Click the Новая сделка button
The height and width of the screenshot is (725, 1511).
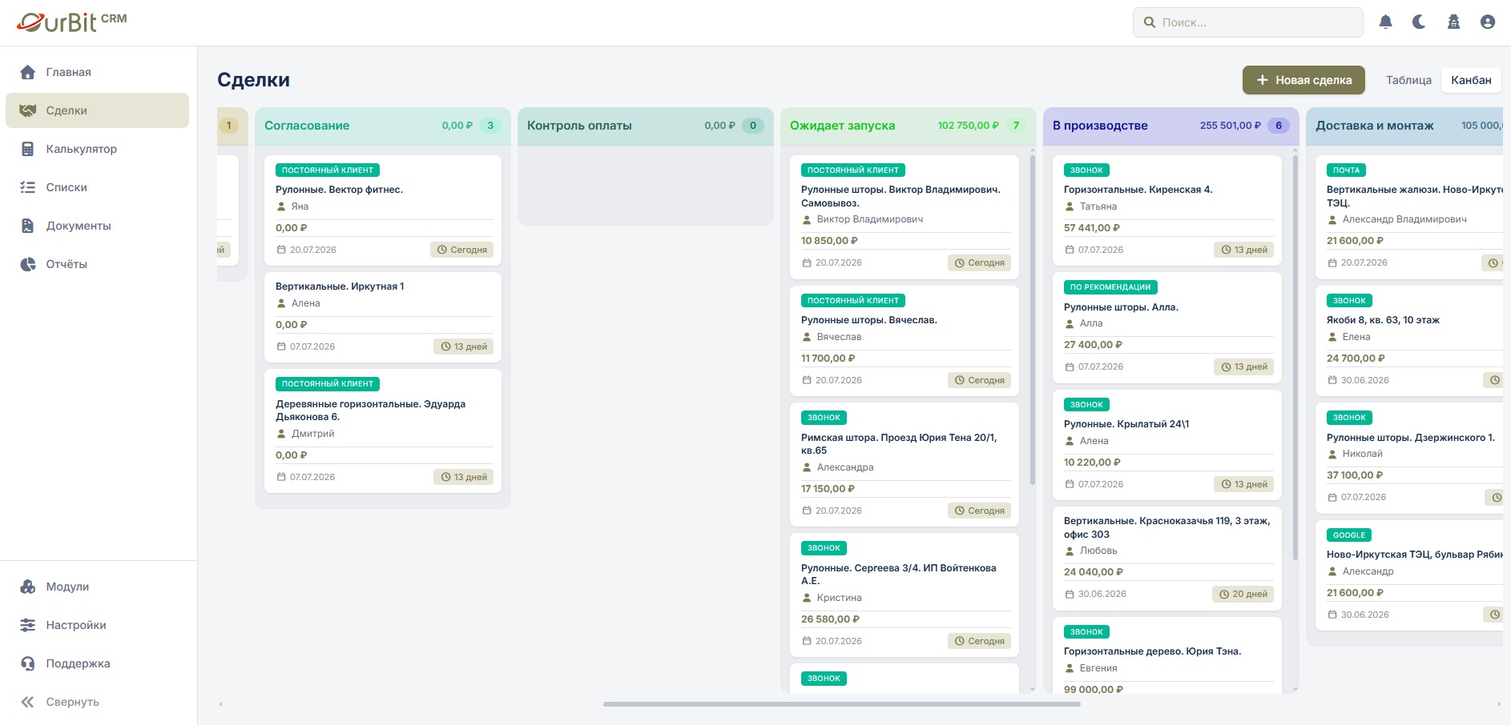pos(1303,80)
